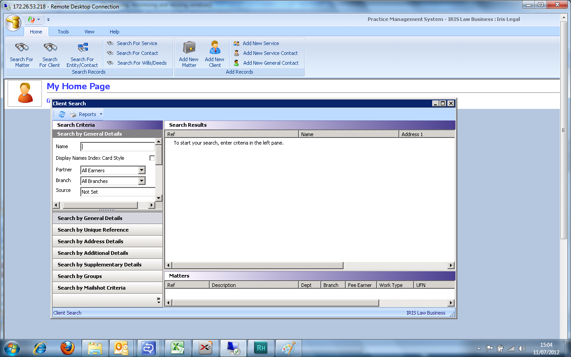Screen dimensions: 571x357
Task: Click Description column header in Matters
Action: pyautogui.click(x=254, y=285)
